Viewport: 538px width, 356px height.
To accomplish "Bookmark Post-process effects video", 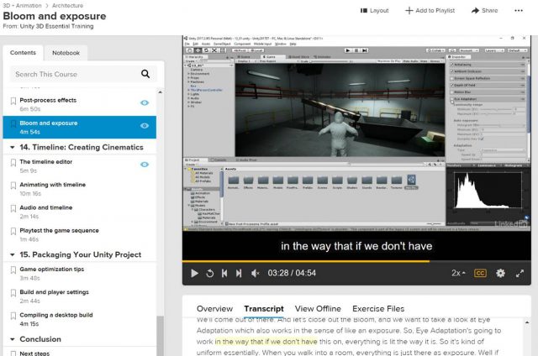I will point(13,101).
